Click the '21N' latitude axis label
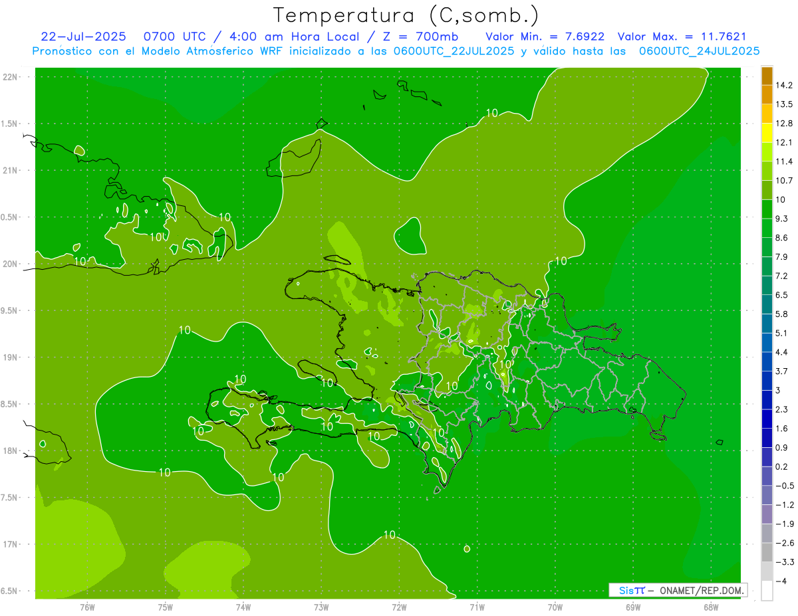 (10, 171)
